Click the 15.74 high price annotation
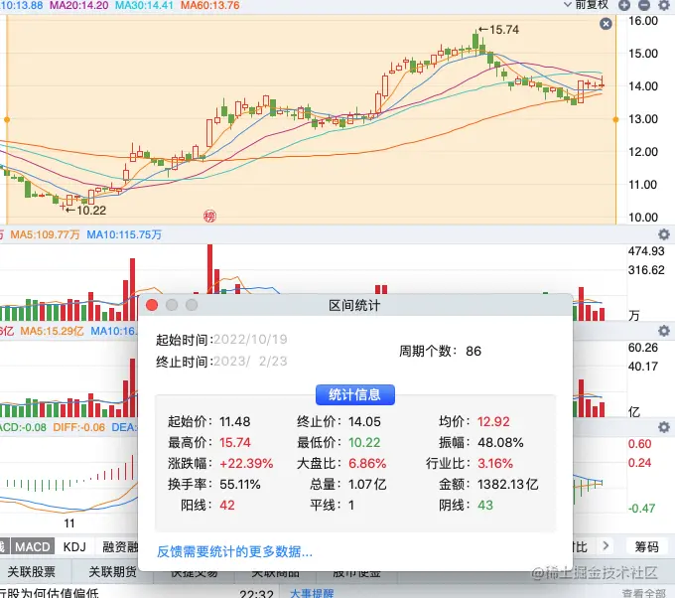675x598 pixels. point(499,29)
